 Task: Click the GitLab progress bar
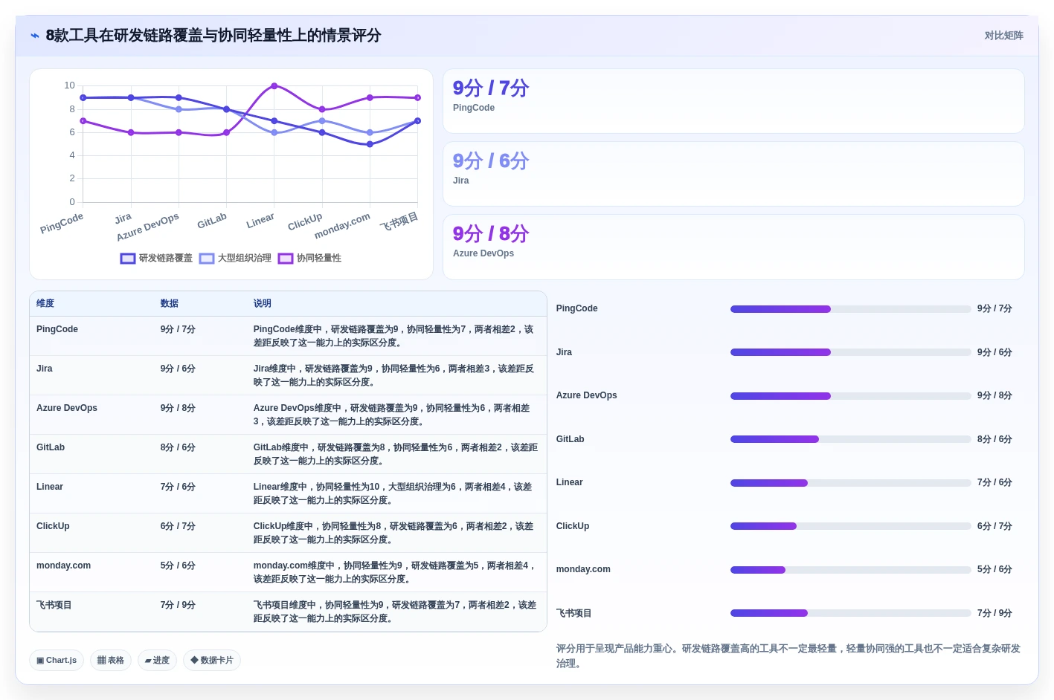pyautogui.click(x=851, y=439)
